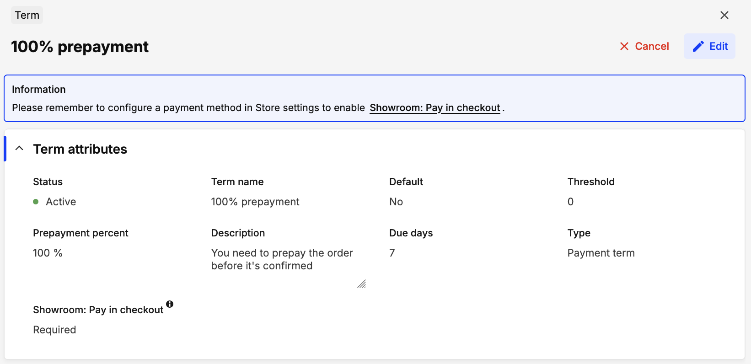Click the info icon beside Showroom: Pay in checkout
This screenshot has height=364, width=751.
(170, 304)
